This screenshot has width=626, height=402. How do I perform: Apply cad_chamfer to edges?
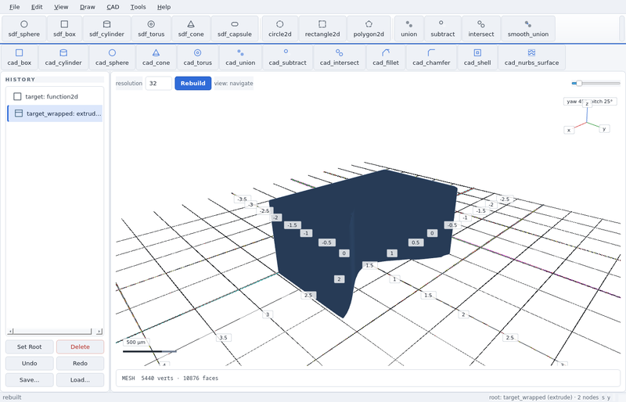pos(431,58)
